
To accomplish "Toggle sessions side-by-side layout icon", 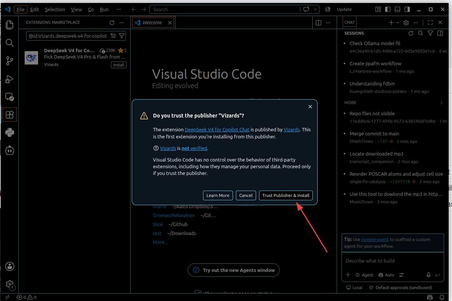I will point(440,33).
